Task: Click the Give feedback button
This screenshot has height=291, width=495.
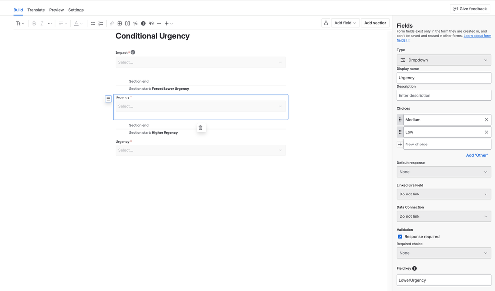Action: [470, 9]
